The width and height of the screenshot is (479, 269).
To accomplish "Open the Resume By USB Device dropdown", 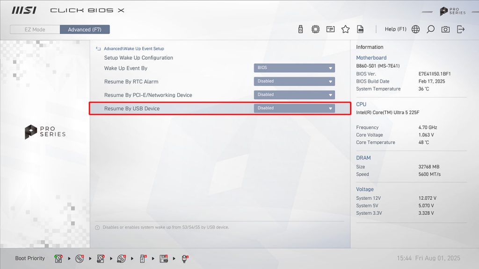I will (294, 108).
